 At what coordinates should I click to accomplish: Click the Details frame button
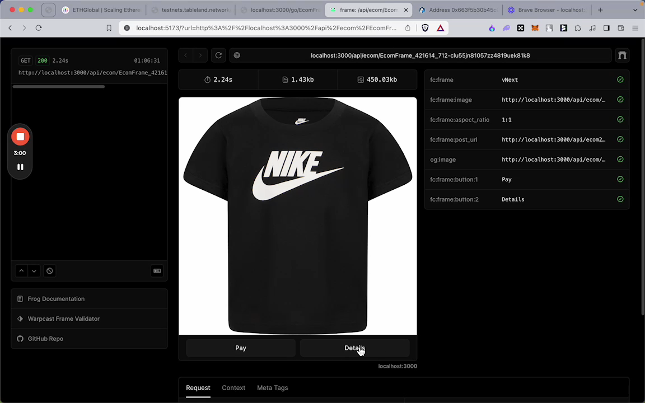pyautogui.click(x=354, y=348)
